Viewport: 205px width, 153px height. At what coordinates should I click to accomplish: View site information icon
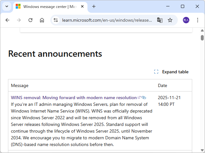tap(56, 20)
